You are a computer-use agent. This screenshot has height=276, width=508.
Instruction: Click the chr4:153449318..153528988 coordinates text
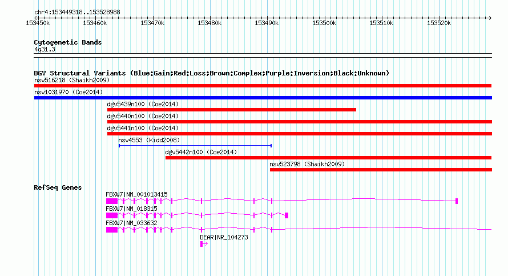77,12
